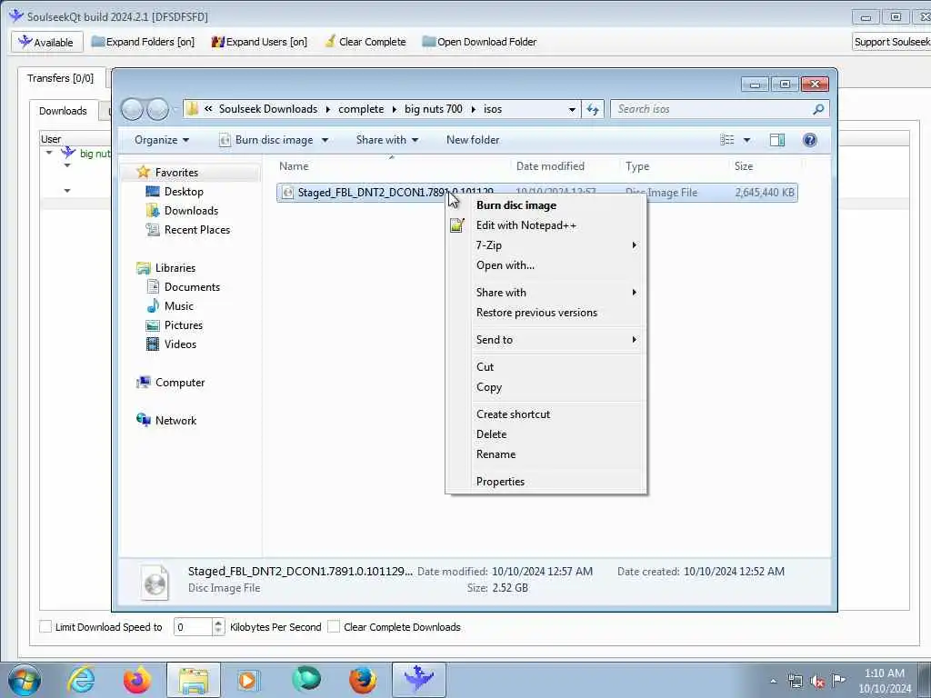The height and width of the screenshot is (698, 931).
Task: Click the refresh button beside address bar
Action: click(593, 109)
